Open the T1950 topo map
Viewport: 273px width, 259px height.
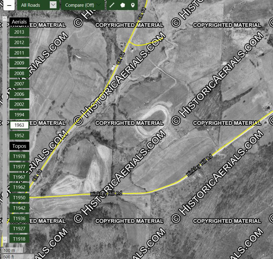tap(19, 198)
